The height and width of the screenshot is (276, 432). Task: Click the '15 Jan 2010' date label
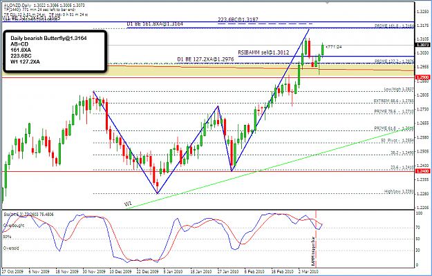(201, 271)
